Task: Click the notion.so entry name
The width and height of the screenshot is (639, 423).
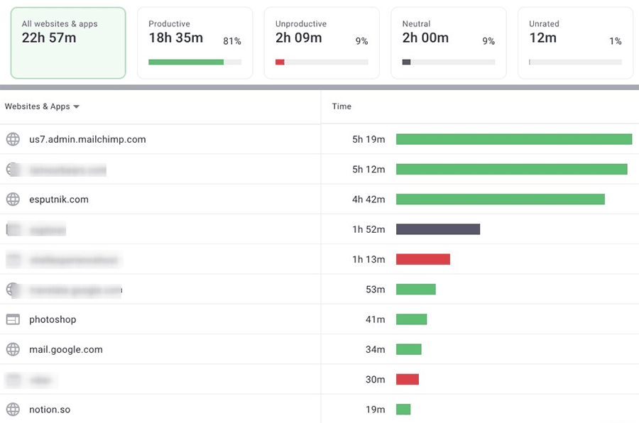Action: (x=50, y=410)
